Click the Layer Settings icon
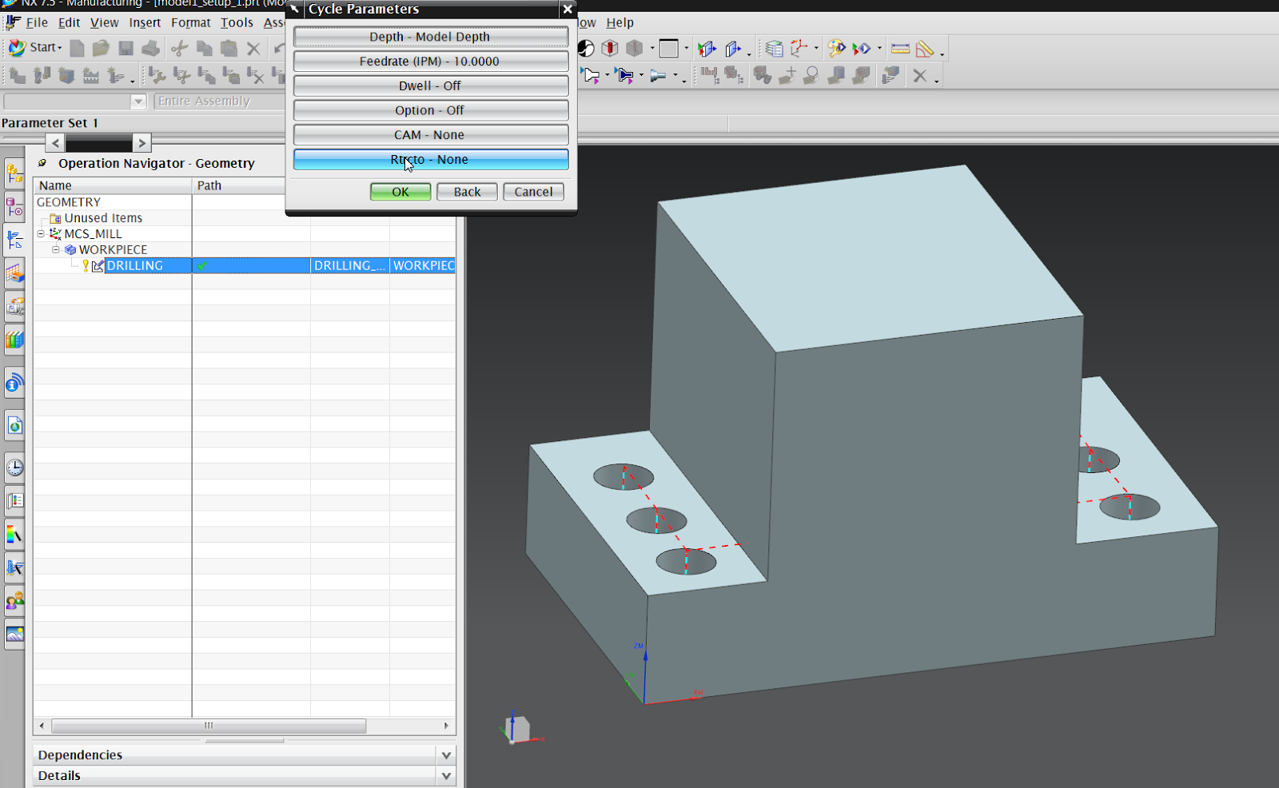 point(774,49)
